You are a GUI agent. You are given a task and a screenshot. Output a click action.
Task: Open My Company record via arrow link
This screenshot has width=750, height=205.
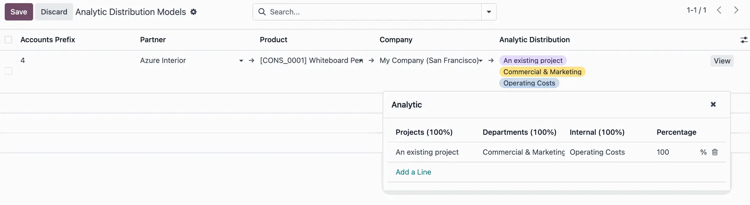point(491,60)
